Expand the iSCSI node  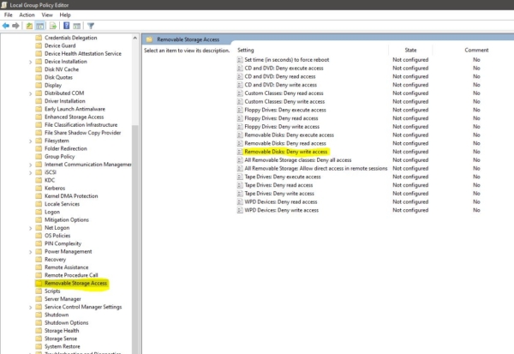pyautogui.click(x=30, y=172)
